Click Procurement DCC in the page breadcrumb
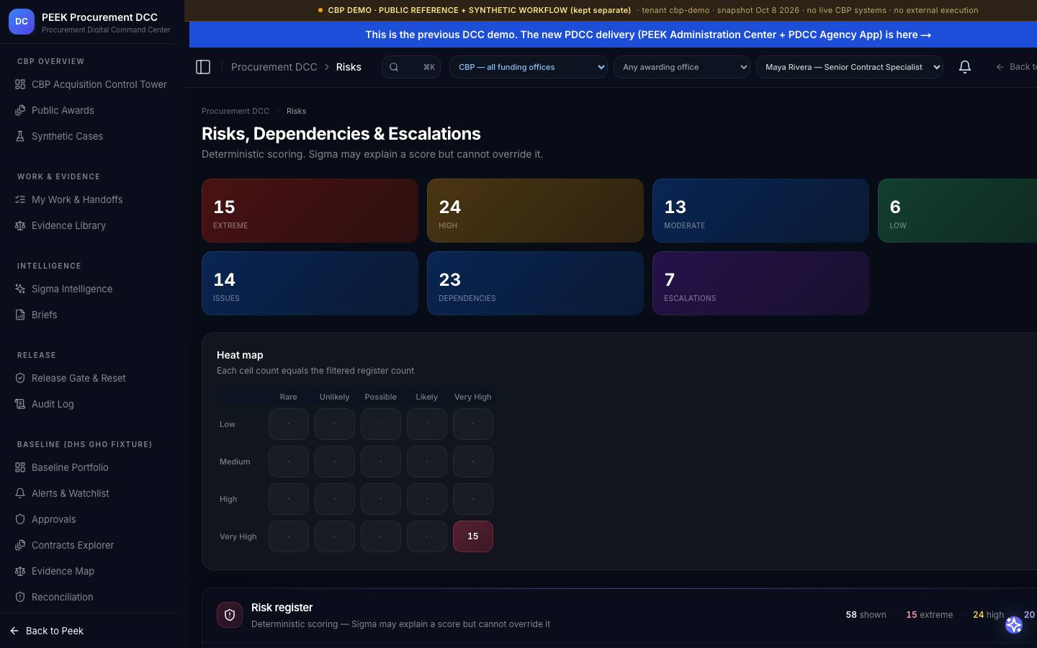This screenshot has height=648, width=1037. 235,111
